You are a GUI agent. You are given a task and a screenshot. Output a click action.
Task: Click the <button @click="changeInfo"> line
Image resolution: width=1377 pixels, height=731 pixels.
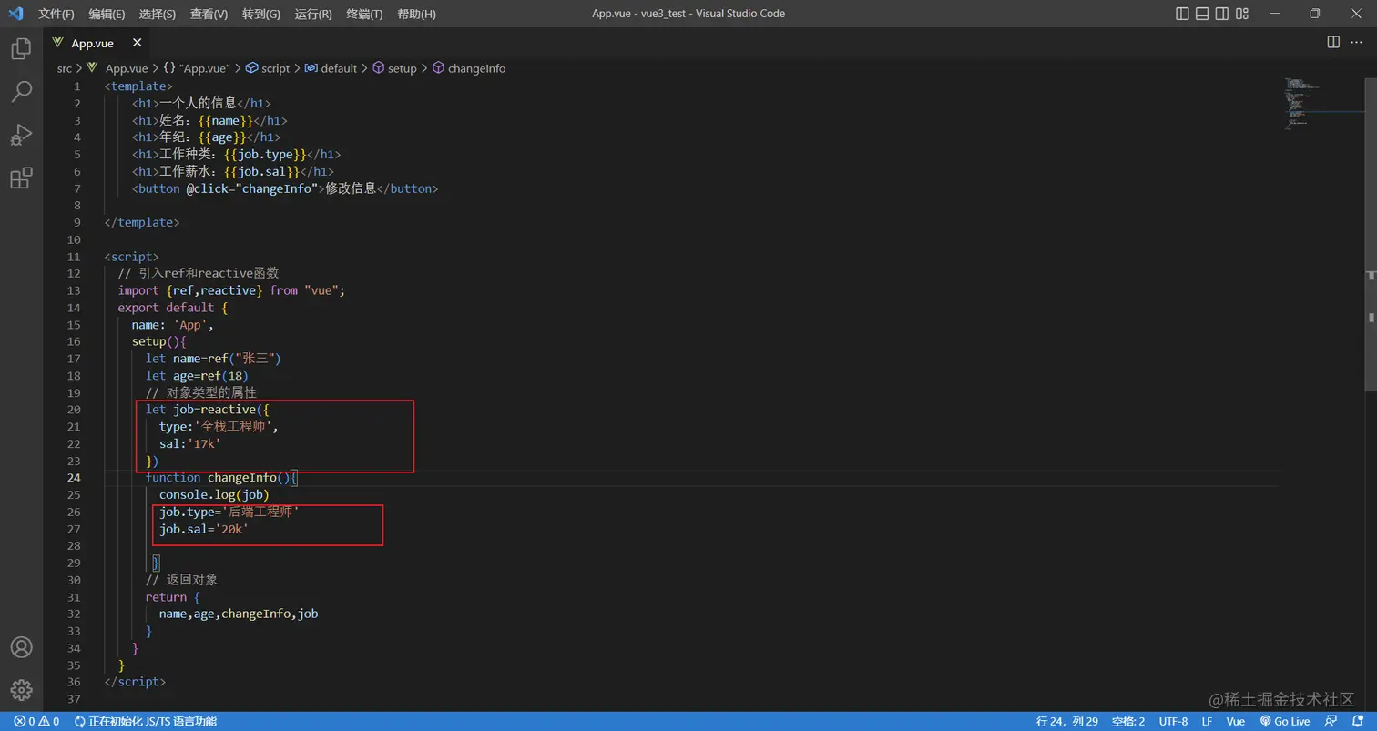coord(285,188)
